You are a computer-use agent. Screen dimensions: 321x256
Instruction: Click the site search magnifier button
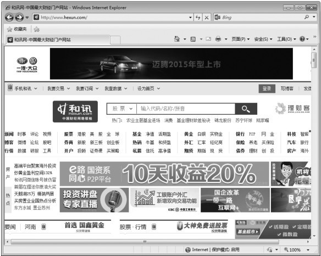click(246, 109)
